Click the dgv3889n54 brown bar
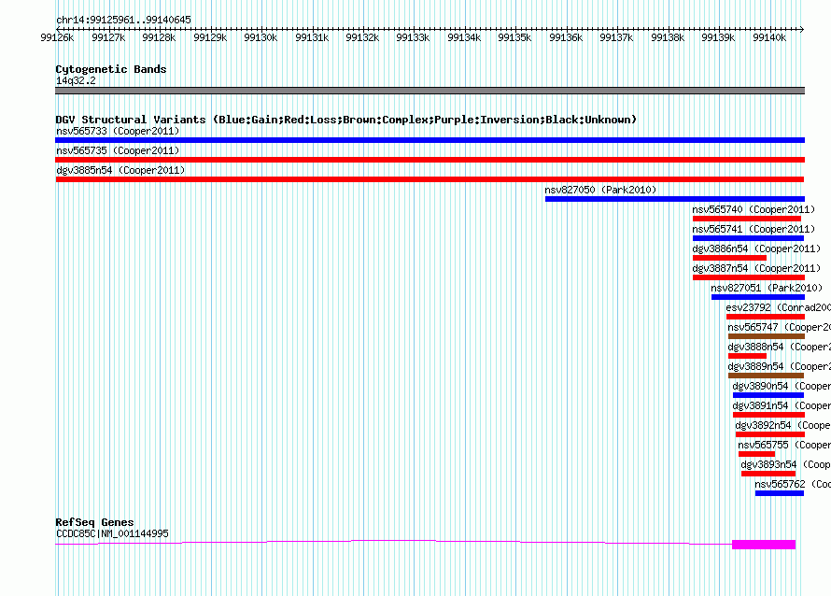The image size is (831, 596). (766, 376)
